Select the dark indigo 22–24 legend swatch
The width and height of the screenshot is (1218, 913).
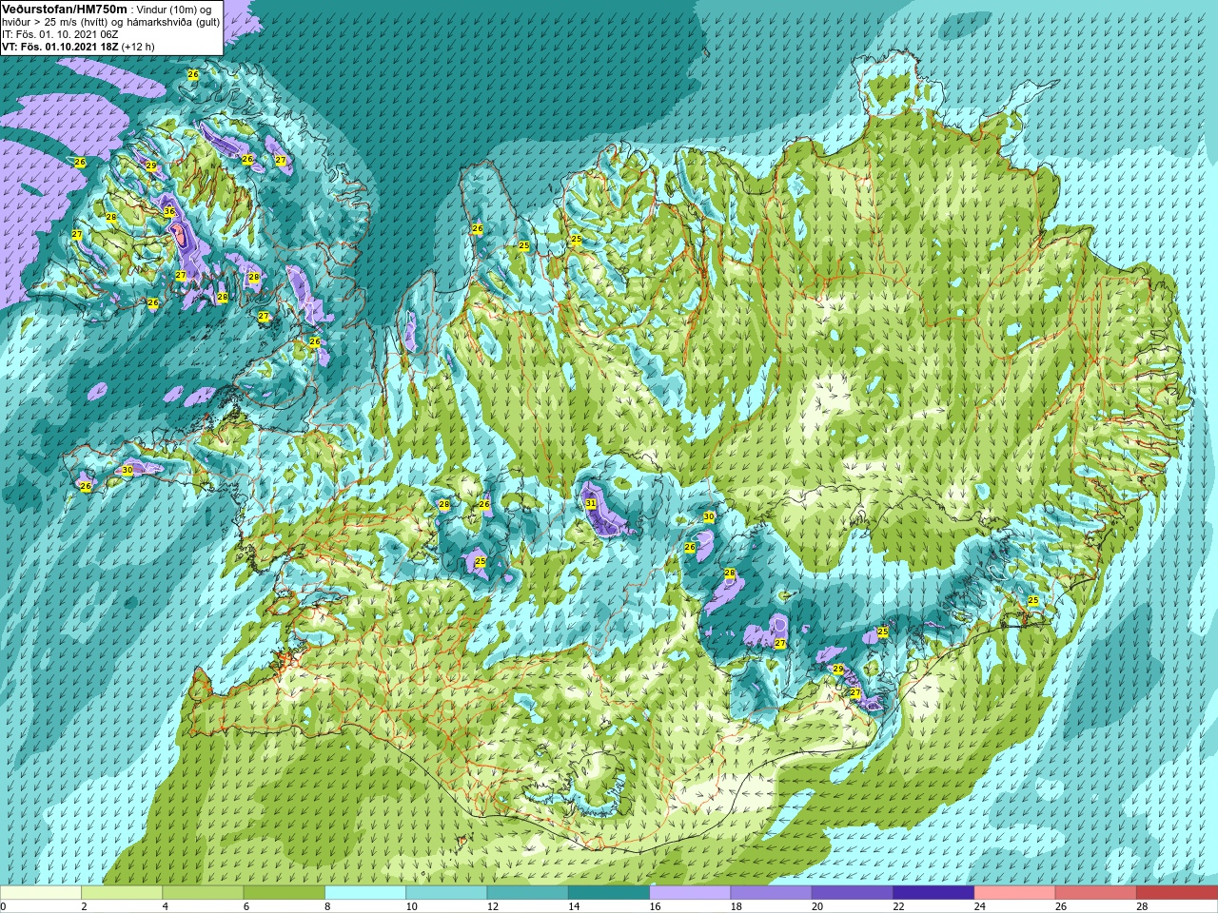(x=933, y=893)
